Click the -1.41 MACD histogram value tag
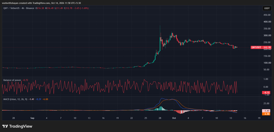Image resolution: width=274 pixels, height=132 pixels. [267, 111]
